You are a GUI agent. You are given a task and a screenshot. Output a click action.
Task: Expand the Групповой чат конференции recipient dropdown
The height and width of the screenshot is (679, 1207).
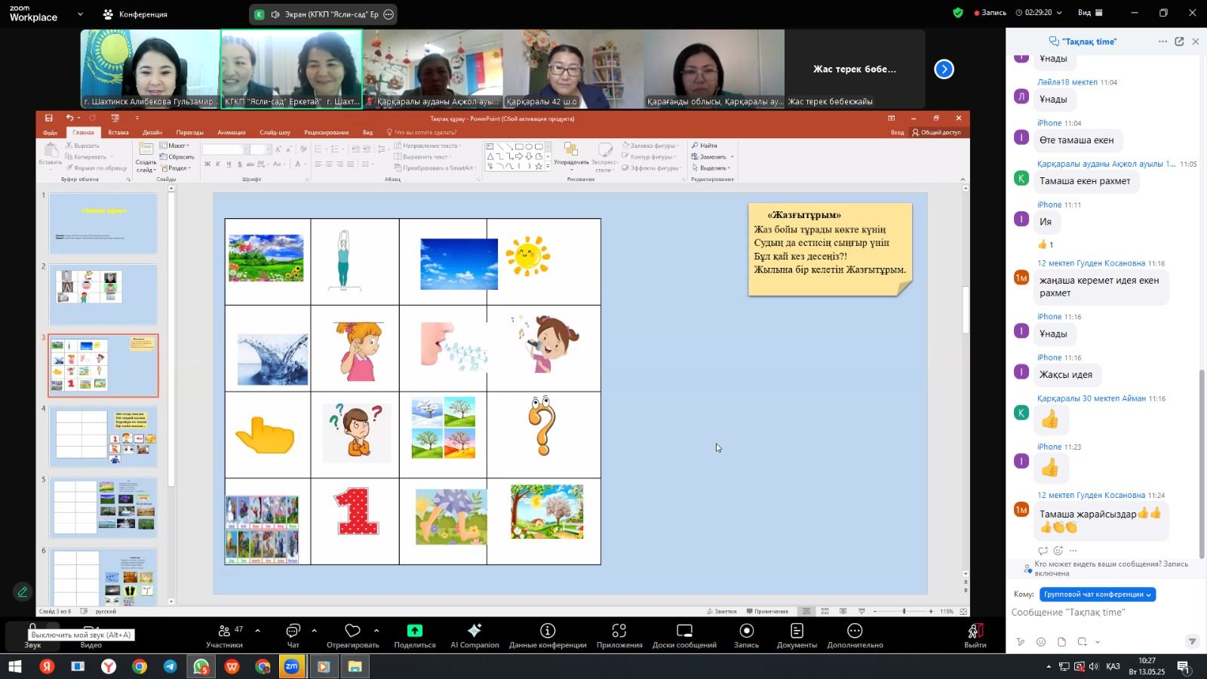click(1097, 595)
